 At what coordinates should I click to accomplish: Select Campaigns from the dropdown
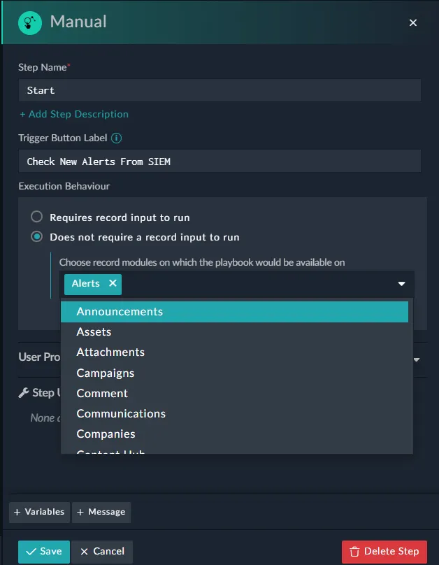[x=106, y=373]
